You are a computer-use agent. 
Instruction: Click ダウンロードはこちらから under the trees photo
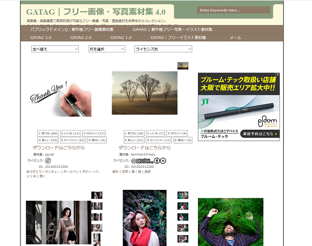pos(145,147)
